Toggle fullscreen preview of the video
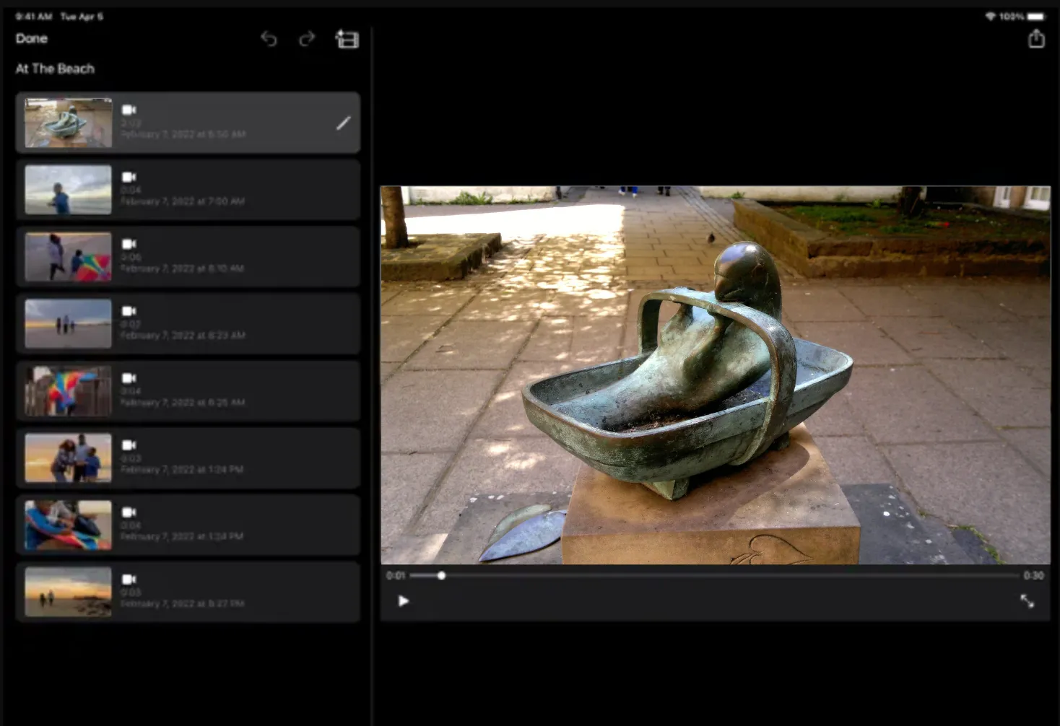 click(1028, 600)
